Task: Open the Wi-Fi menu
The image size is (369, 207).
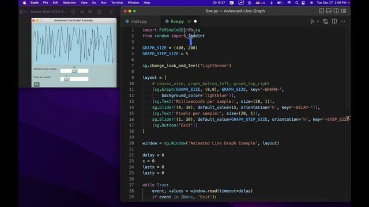Action: (x=289, y=3)
